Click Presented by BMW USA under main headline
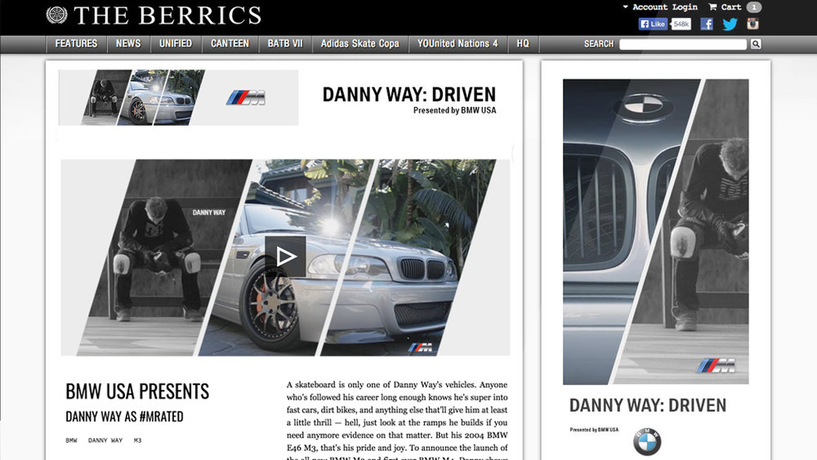 point(454,110)
